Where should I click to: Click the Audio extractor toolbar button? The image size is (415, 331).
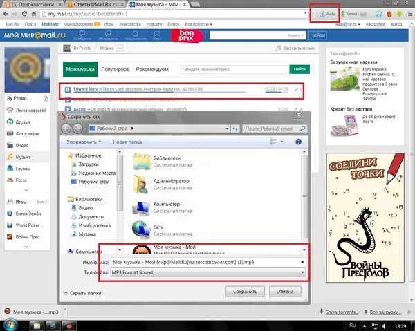[x=328, y=14]
